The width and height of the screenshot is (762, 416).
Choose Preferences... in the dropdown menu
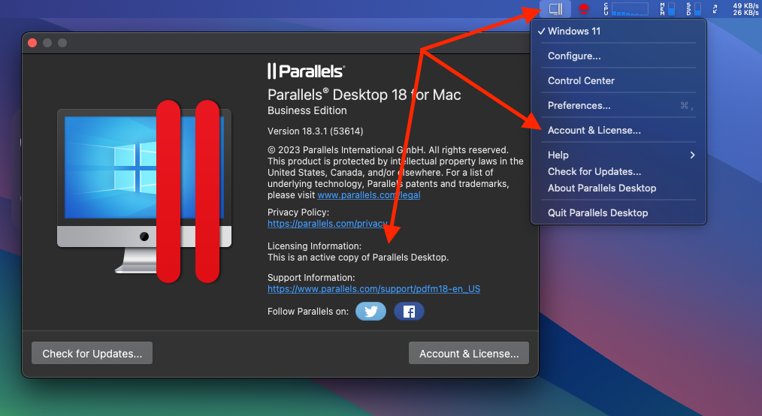(x=579, y=106)
